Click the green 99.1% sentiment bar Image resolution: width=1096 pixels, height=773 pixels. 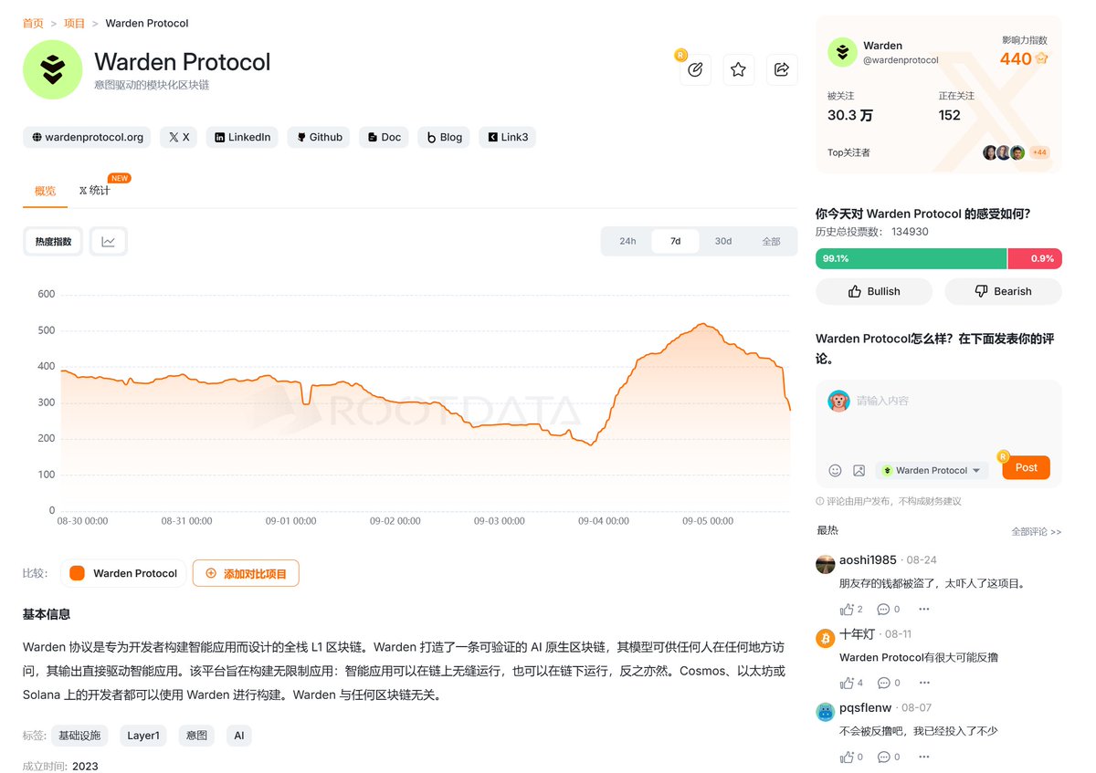pyautogui.click(x=911, y=258)
